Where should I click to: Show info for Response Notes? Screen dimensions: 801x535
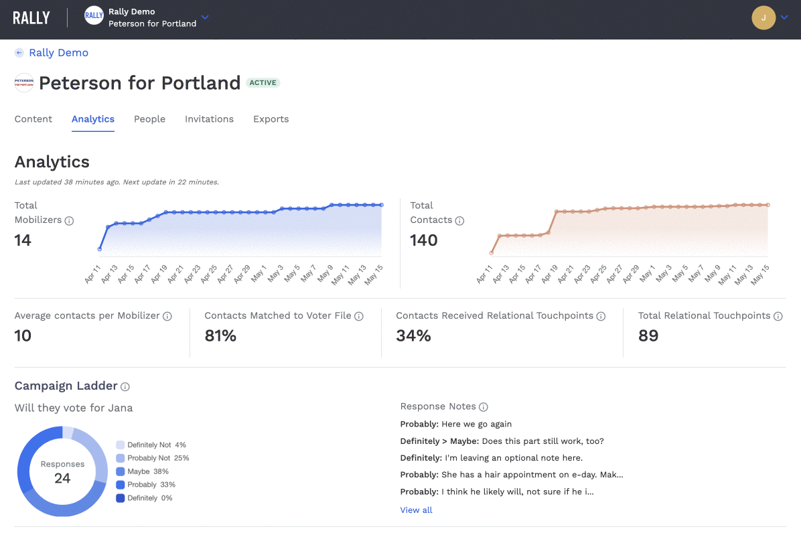click(484, 407)
